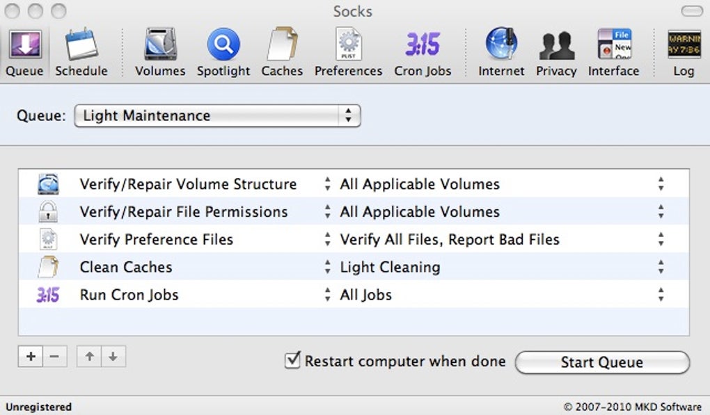Open the Schedule calendar icon
The image size is (710, 415).
81,45
